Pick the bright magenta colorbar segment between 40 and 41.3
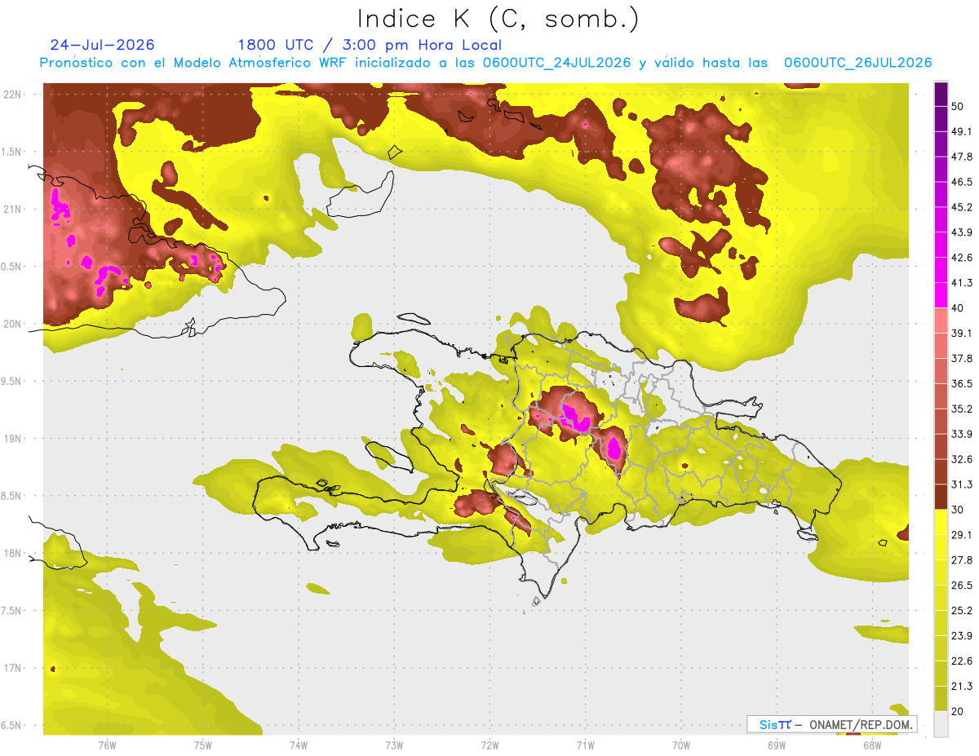Screen dimensions: 979x756 (x=941, y=294)
